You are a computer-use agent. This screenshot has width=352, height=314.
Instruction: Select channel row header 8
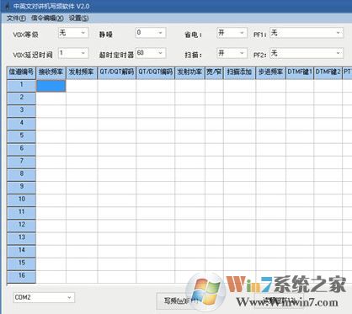point(21,175)
